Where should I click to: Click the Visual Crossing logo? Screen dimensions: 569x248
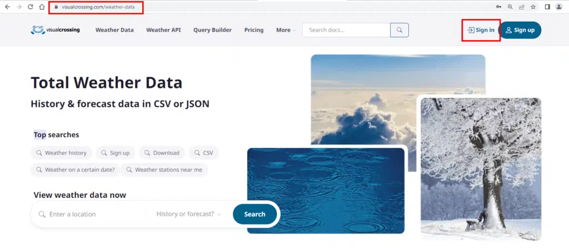tap(55, 30)
